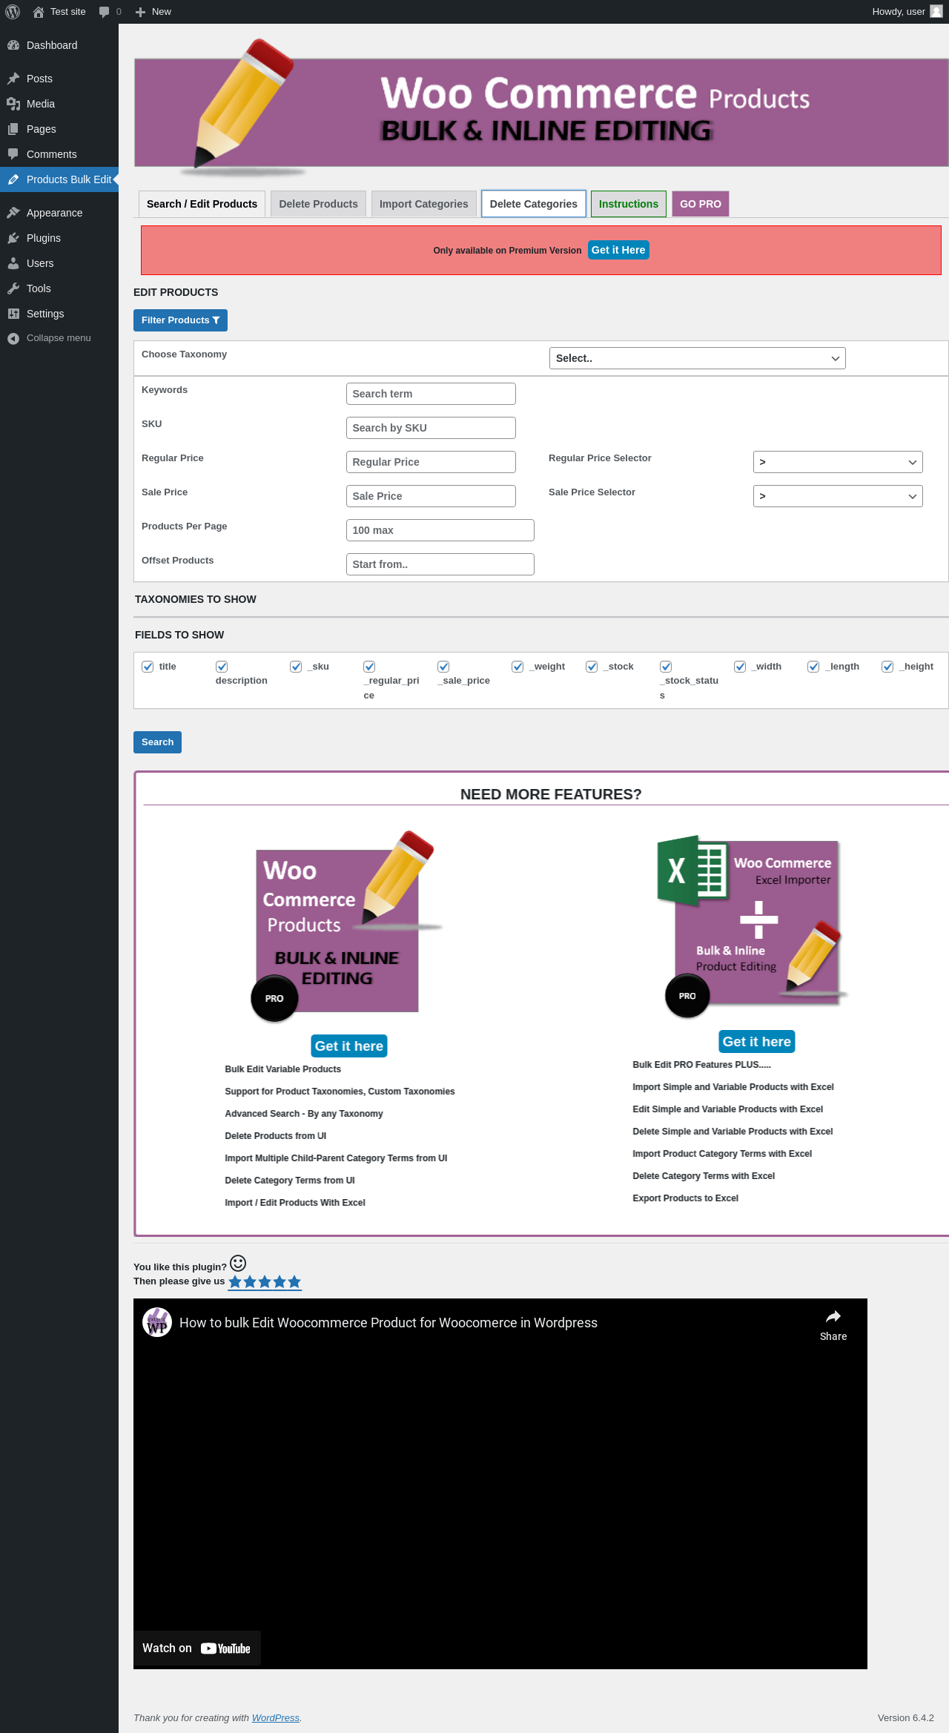Image resolution: width=949 pixels, height=1733 pixels.
Task: Click the YouTube logo on video
Action: tap(225, 1648)
